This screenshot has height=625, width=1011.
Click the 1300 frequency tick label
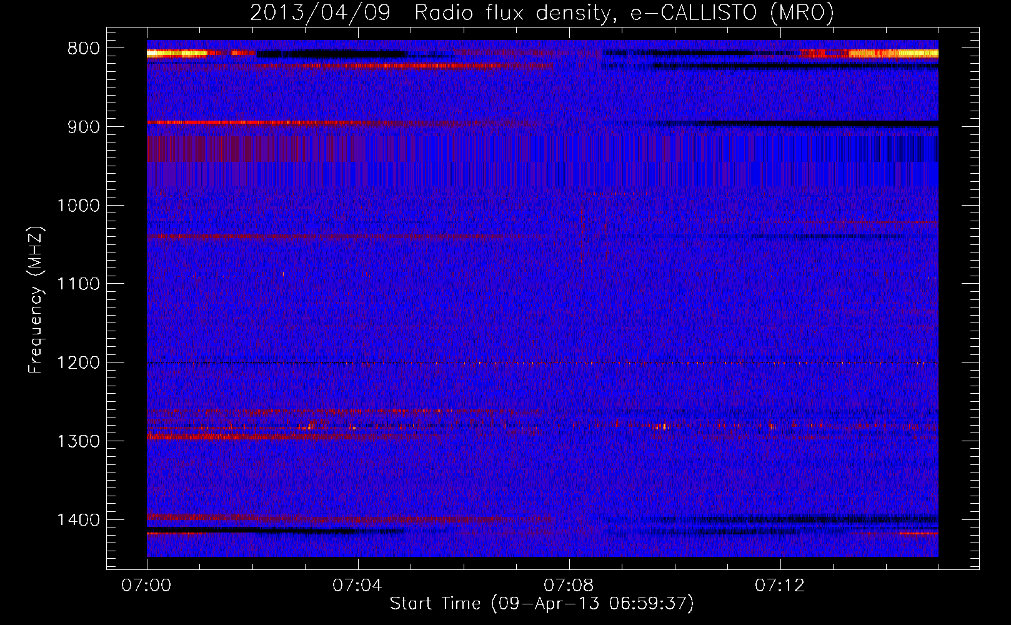point(78,441)
